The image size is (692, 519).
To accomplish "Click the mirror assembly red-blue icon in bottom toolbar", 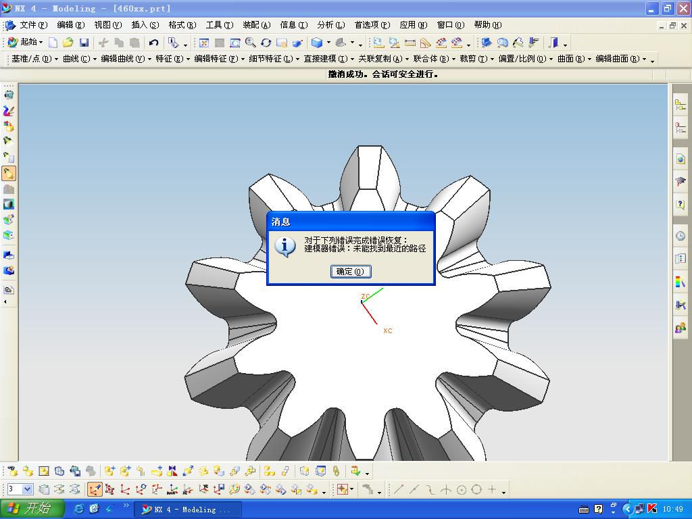I will point(172,471).
